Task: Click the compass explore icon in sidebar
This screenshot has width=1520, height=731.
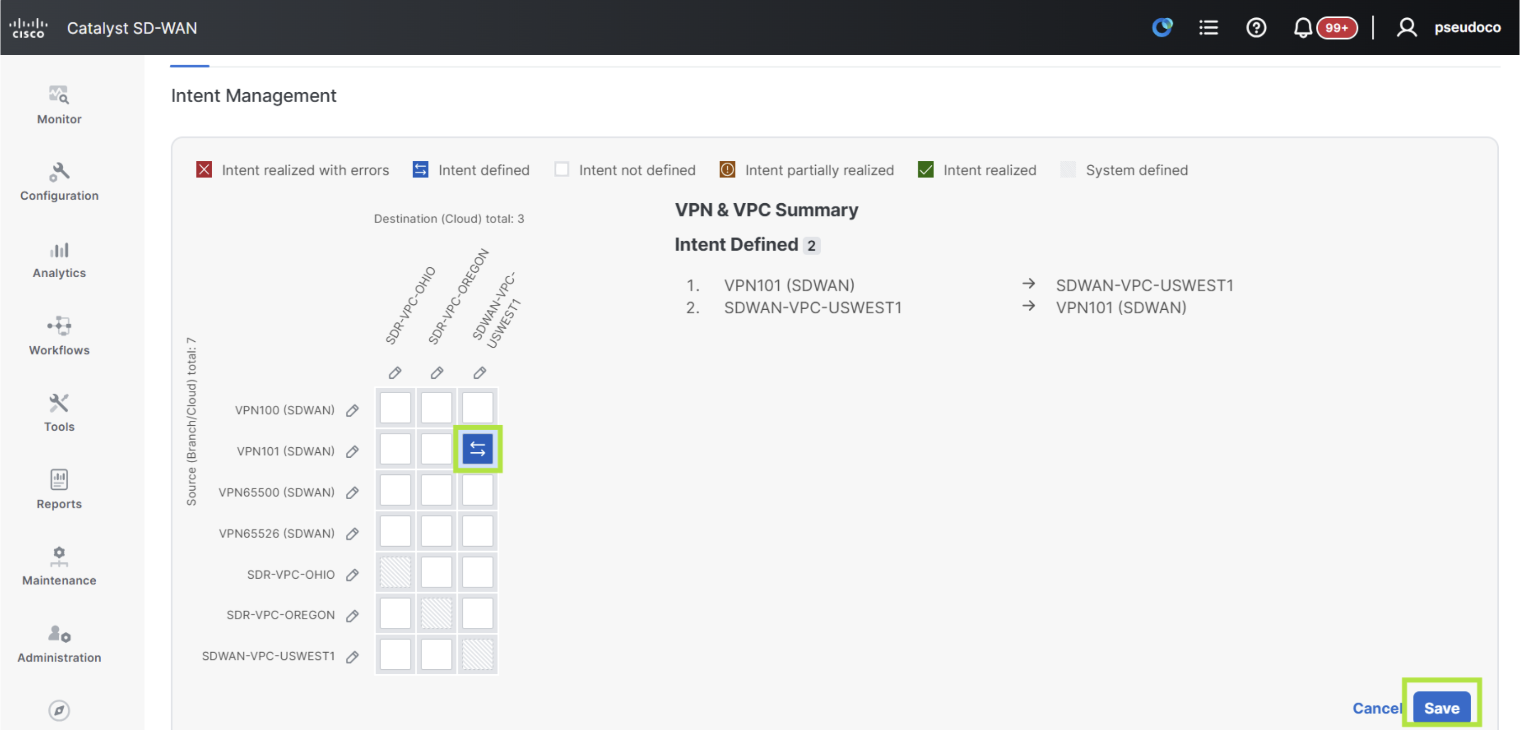Action: point(59,710)
